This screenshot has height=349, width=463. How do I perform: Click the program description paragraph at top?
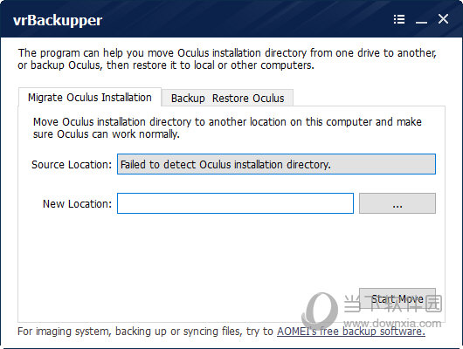point(227,58)
